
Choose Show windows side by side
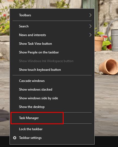[52, 98]
